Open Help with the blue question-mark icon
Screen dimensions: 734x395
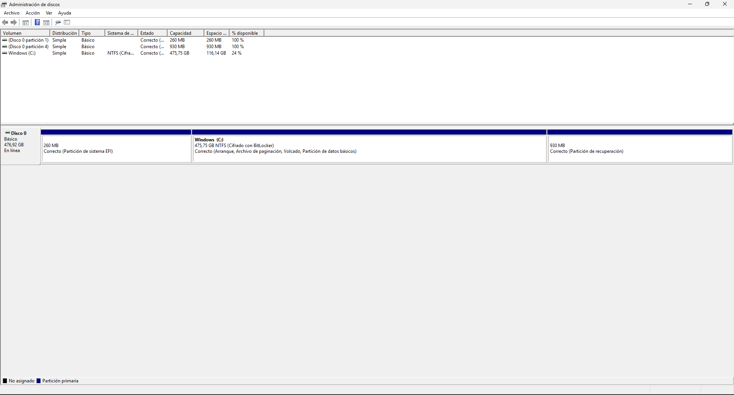pos(37,22)
